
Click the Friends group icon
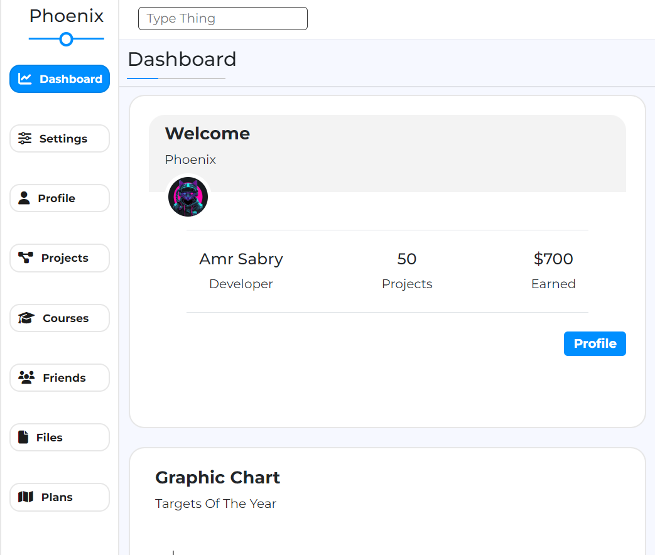point(26,377)
